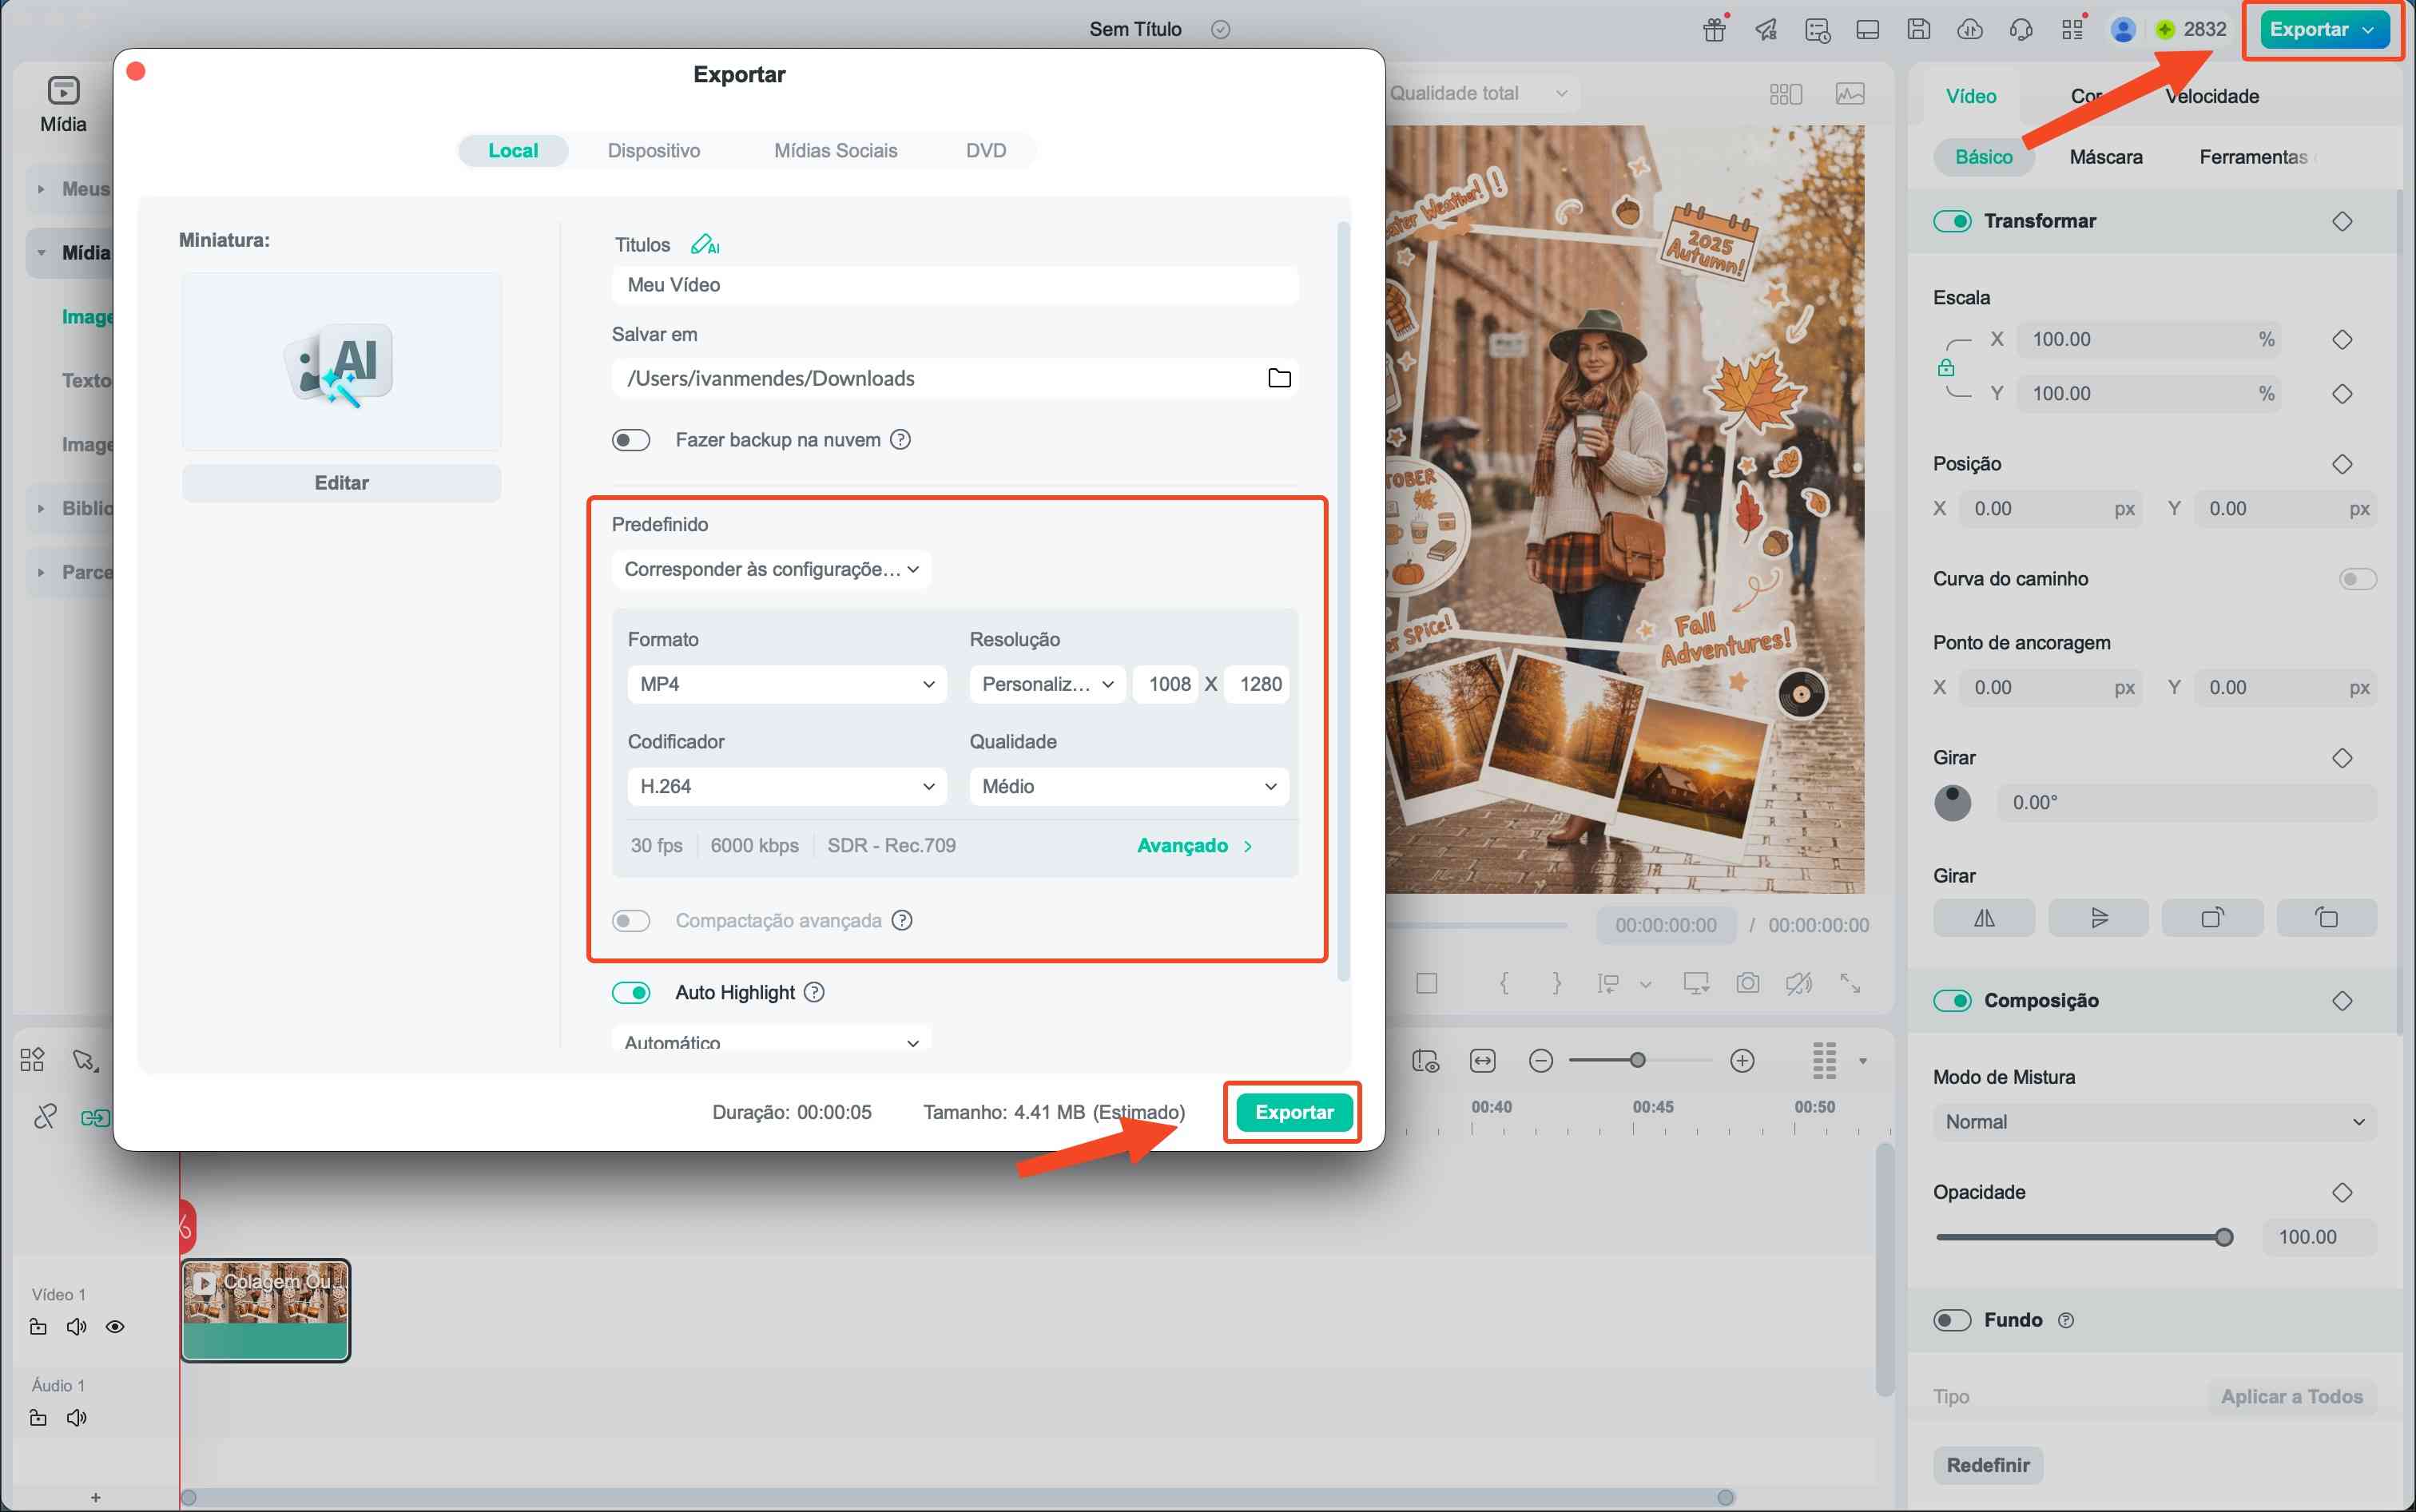Click the snapshot camera icon below preview

pos(1747,983)
